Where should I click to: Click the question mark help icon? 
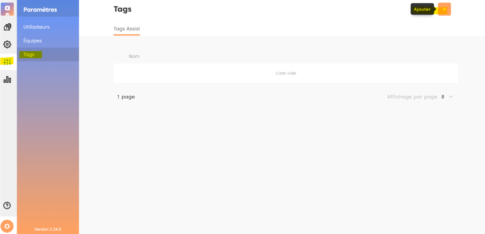pyautogui.click(x=7, y=206)
